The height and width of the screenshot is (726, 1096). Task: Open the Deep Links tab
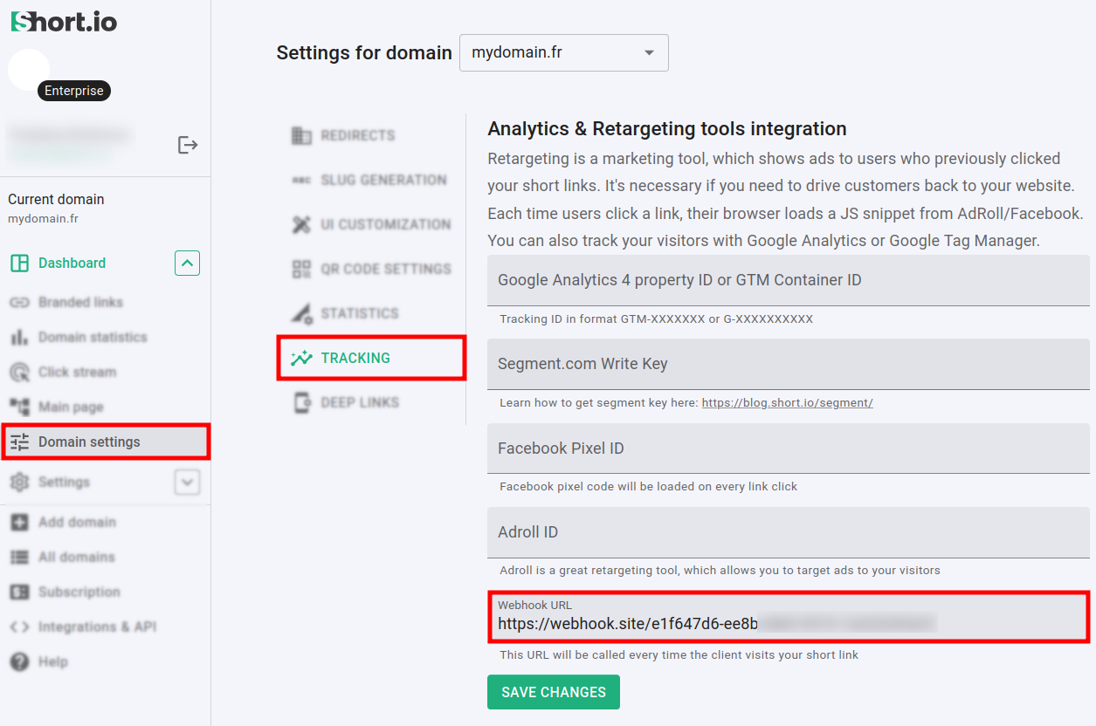[359, 402]
